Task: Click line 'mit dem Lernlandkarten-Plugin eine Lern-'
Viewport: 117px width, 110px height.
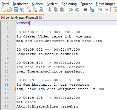Action: click(x=60, y=41)
